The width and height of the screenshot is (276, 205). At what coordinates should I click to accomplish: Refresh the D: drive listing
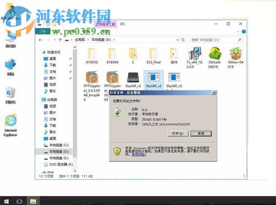[183, 40]
